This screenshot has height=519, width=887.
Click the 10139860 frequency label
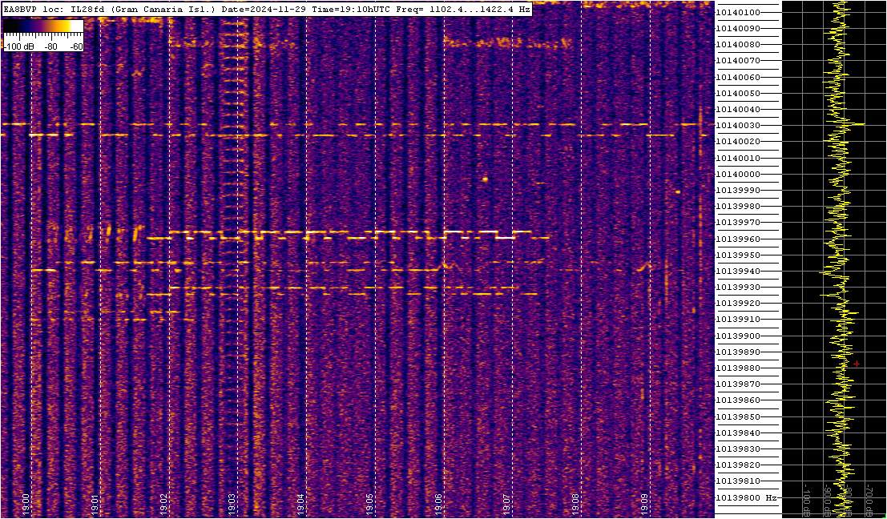click(738, 400)
